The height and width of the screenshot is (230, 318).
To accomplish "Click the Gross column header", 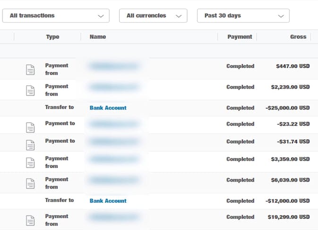I will tap(298, 37).
